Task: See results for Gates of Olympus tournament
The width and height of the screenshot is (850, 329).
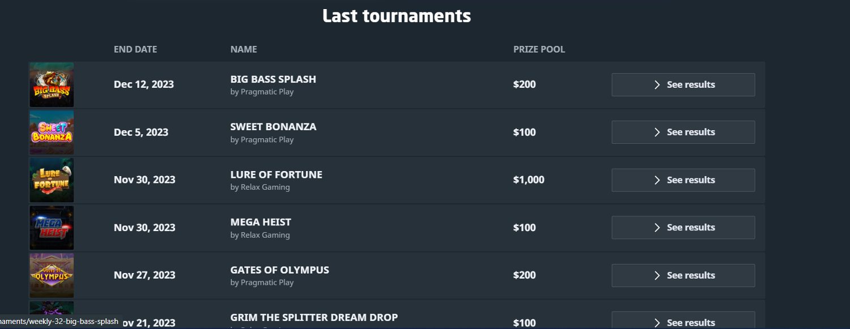Action: (x=683, y=275)
